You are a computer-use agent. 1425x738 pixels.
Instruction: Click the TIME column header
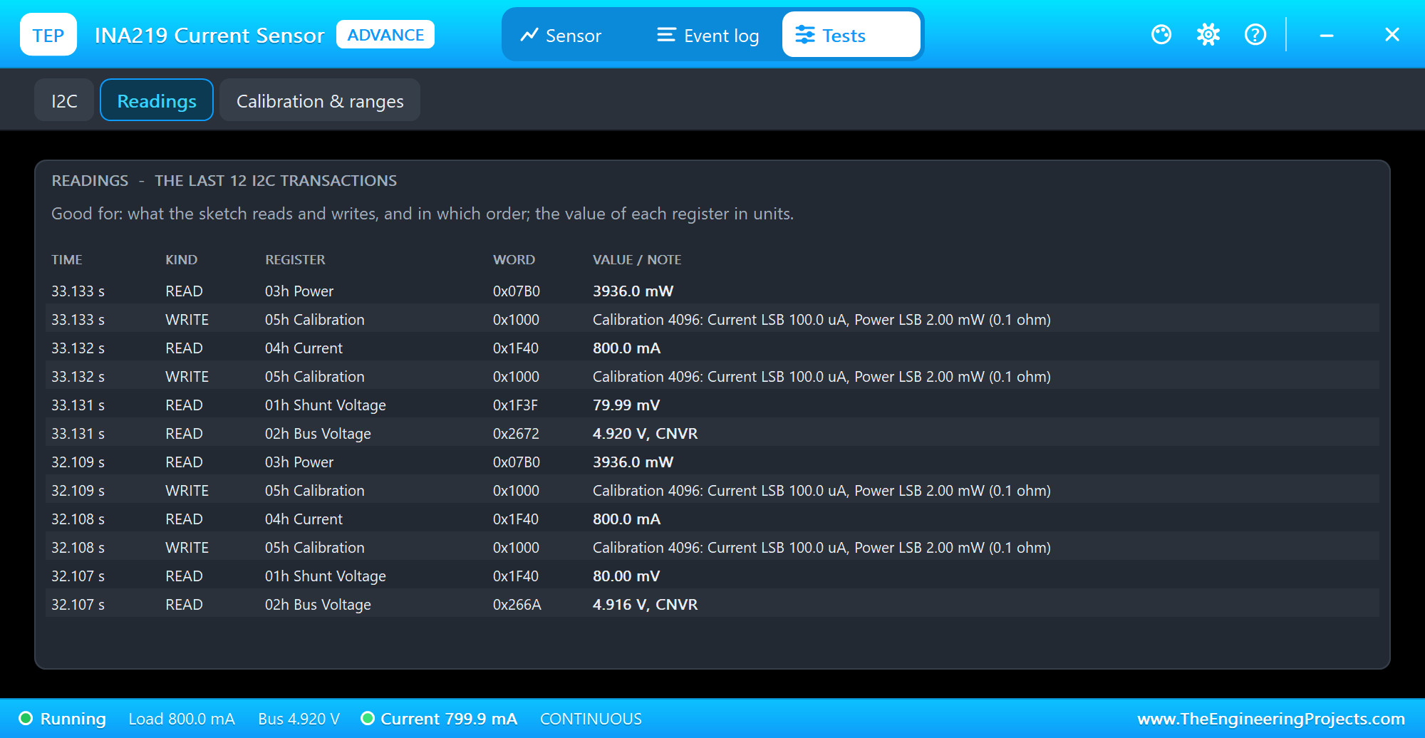[67, 259]
